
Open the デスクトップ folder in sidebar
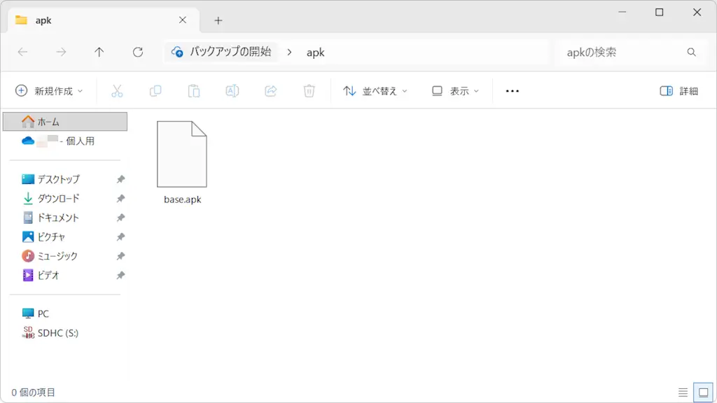pyautogui.click(x=59, y=179)
